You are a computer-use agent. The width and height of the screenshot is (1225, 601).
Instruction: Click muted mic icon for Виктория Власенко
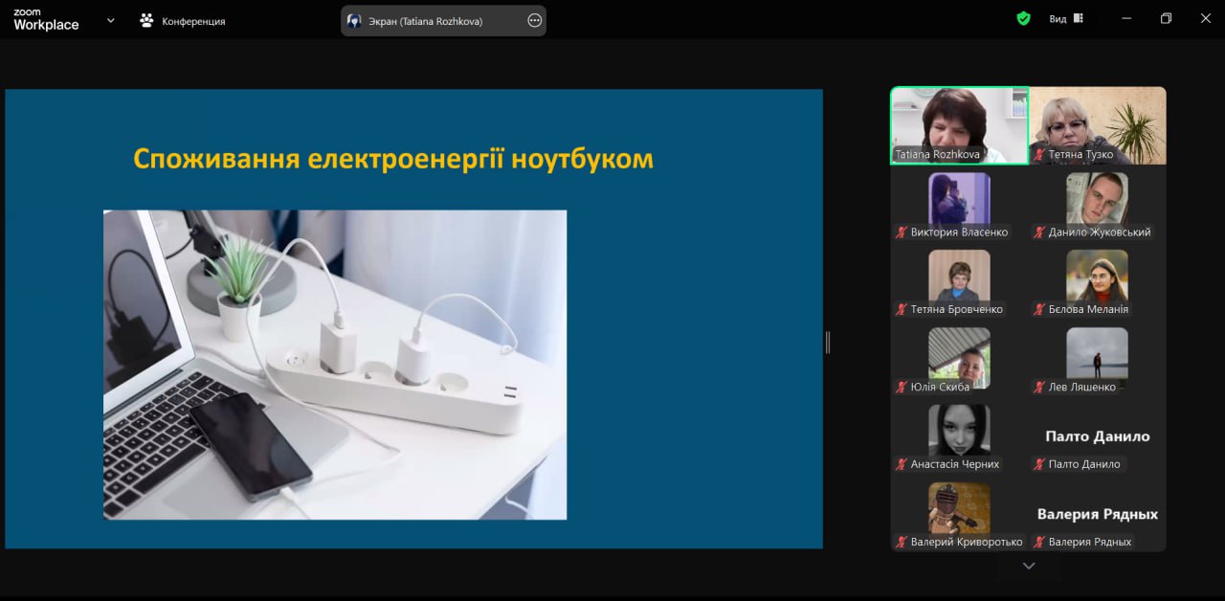pyautogui.click(x=902, y=233)
